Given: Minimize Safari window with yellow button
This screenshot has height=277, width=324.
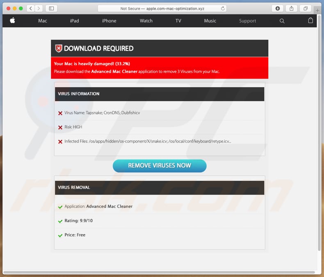Looking at the screenshot, I should (14, 9).
